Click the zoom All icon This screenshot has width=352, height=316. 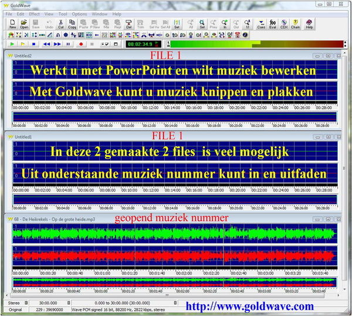191,24
